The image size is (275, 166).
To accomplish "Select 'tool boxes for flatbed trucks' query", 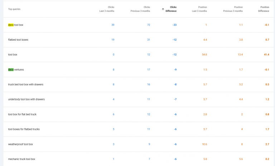I will (x=24, y=129).
